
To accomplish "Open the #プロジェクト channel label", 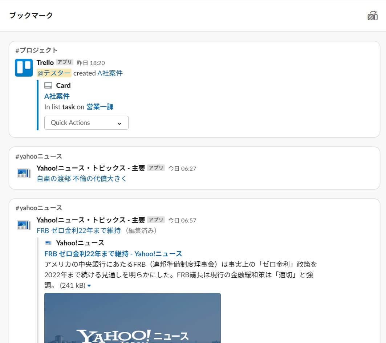I will coord(36,50).
